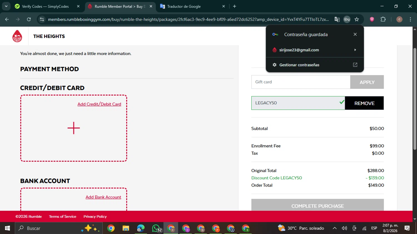
Task: Open network settings in system tray
Action: [364, 228]
